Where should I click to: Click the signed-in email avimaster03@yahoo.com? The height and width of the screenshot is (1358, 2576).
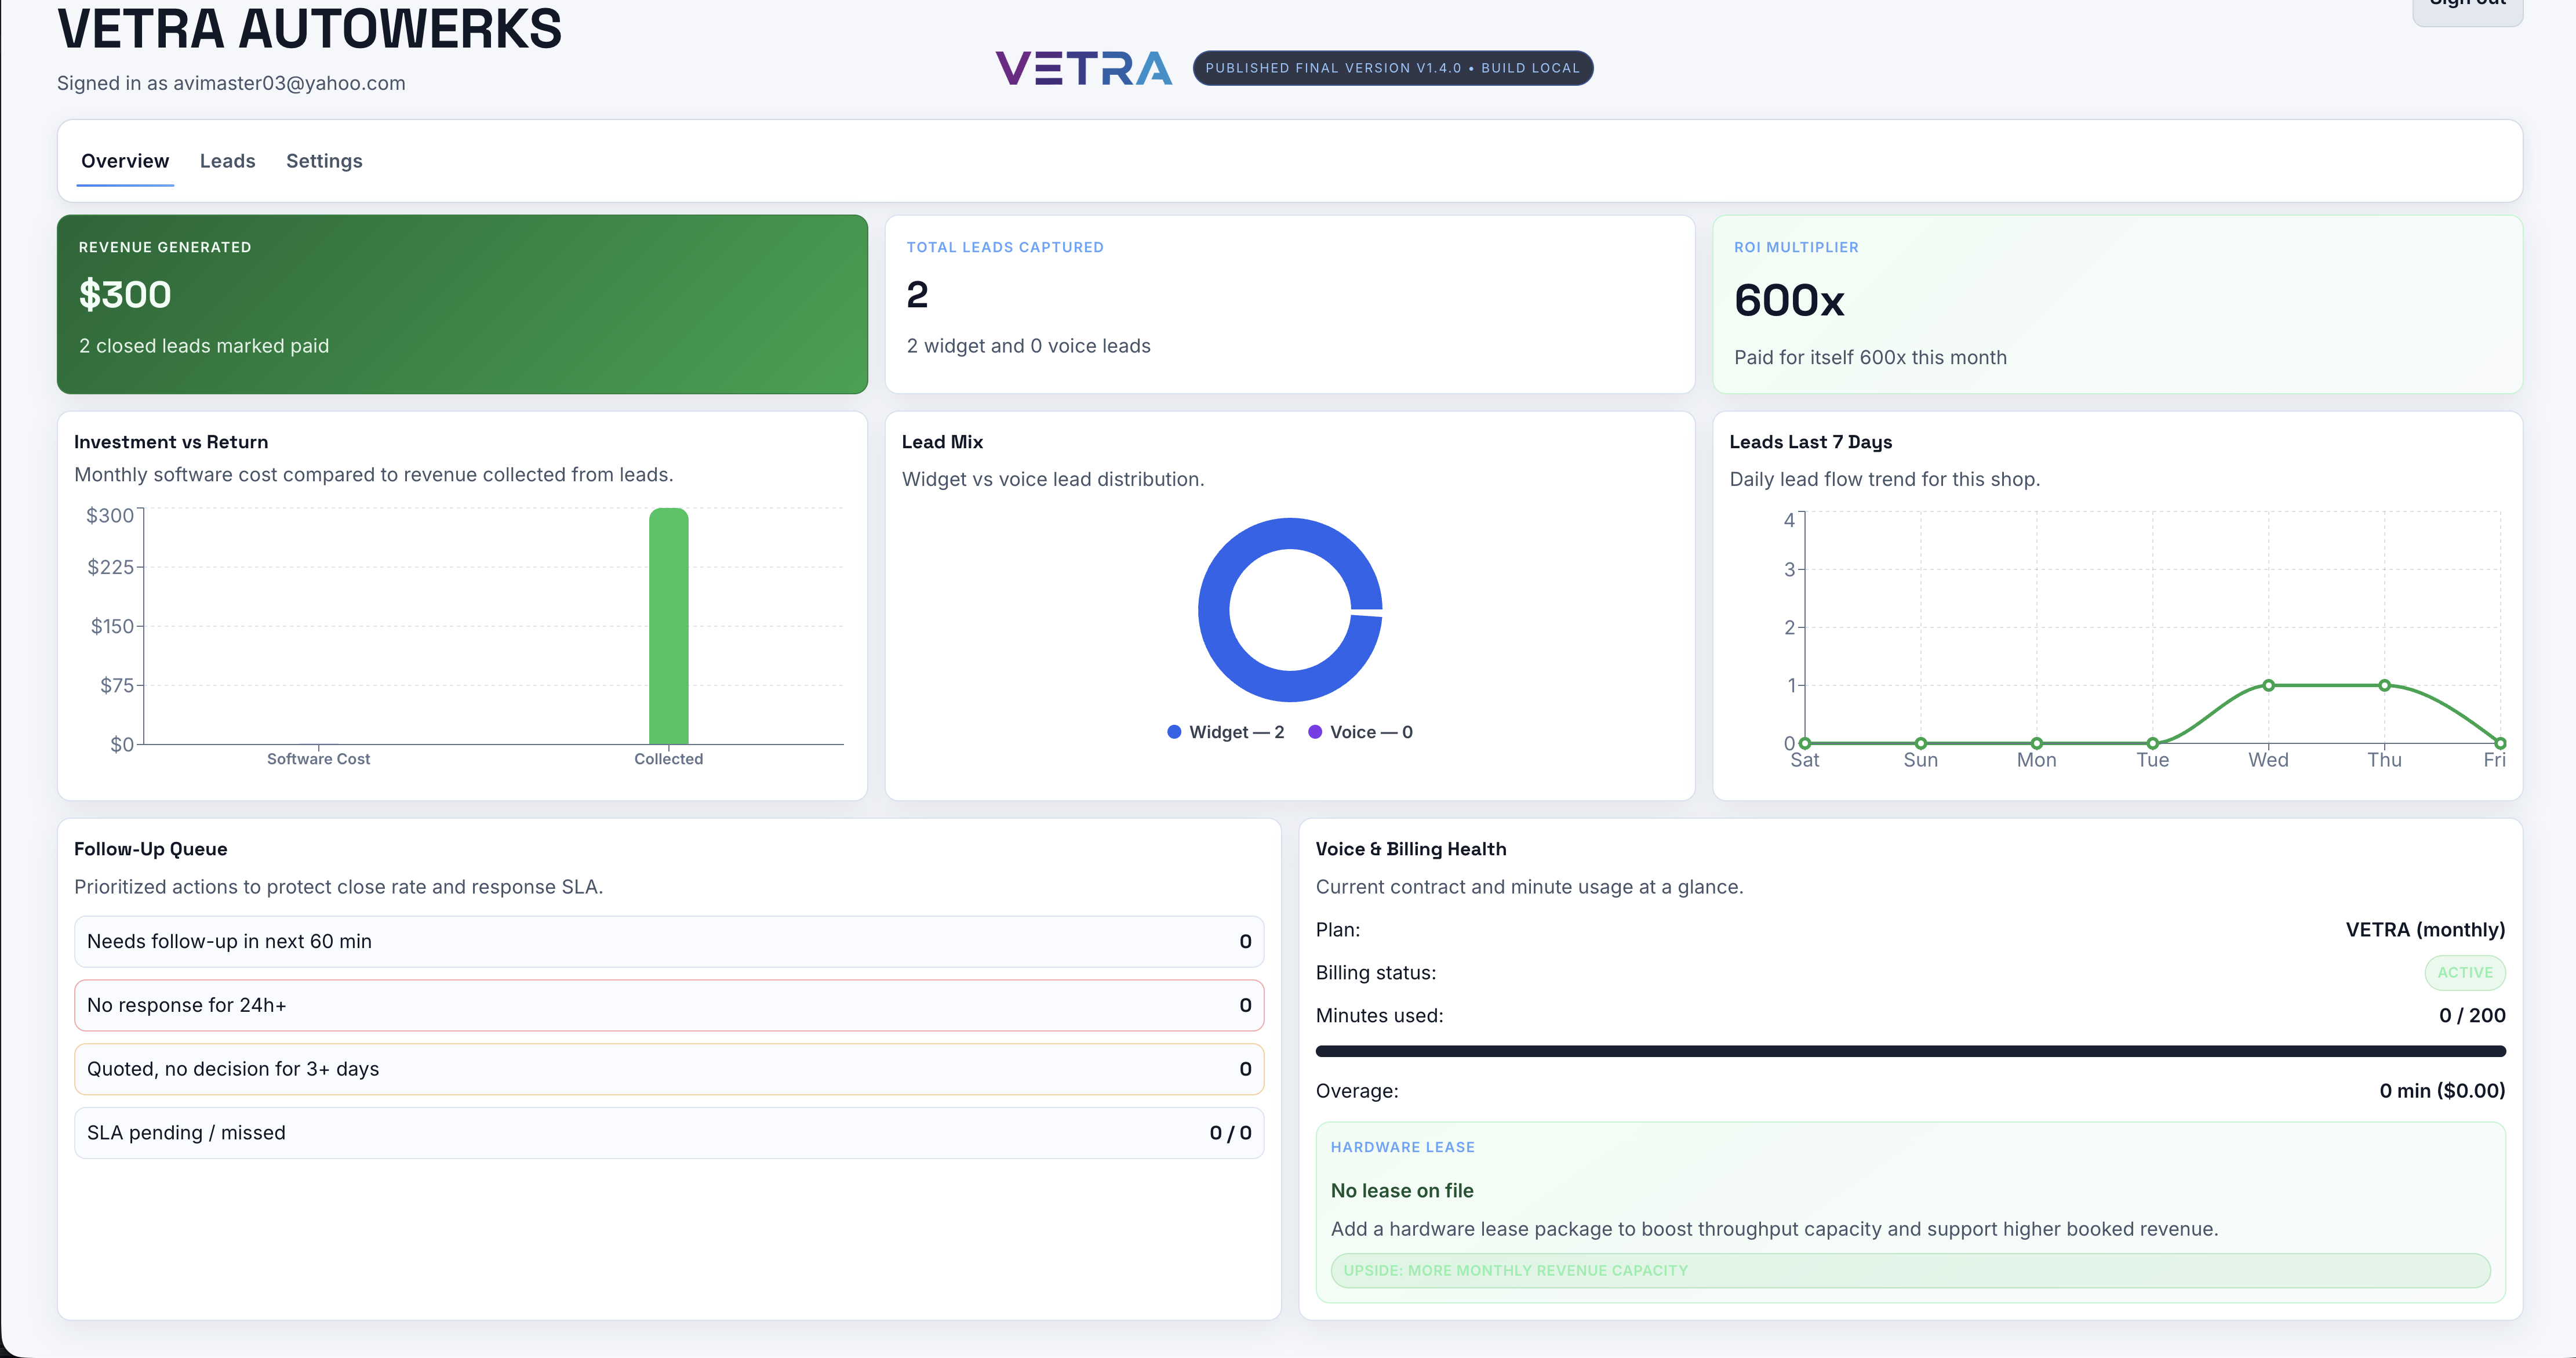coord(289,83)
